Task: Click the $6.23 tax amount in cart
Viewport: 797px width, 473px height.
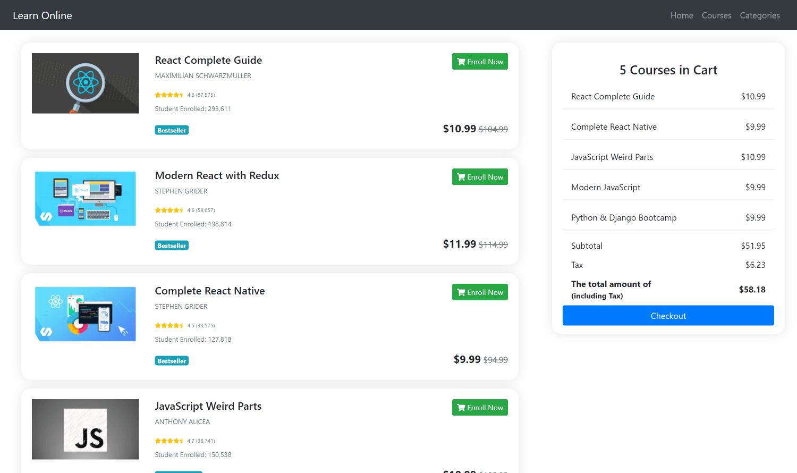Action: (755, 265)
